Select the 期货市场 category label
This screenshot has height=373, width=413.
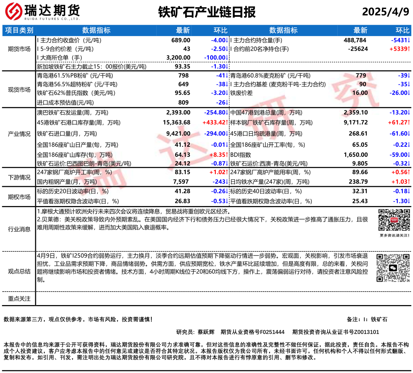point(19,49)
